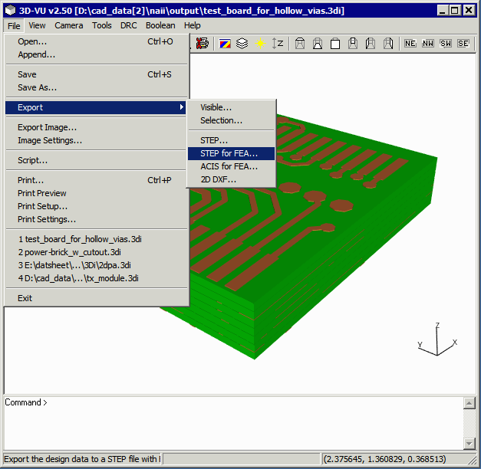Image resolution: width=481 pixels, height=469 pixels.
Task: Click command panel scrollbar down arrow
Action: click(x=470, y=444)
